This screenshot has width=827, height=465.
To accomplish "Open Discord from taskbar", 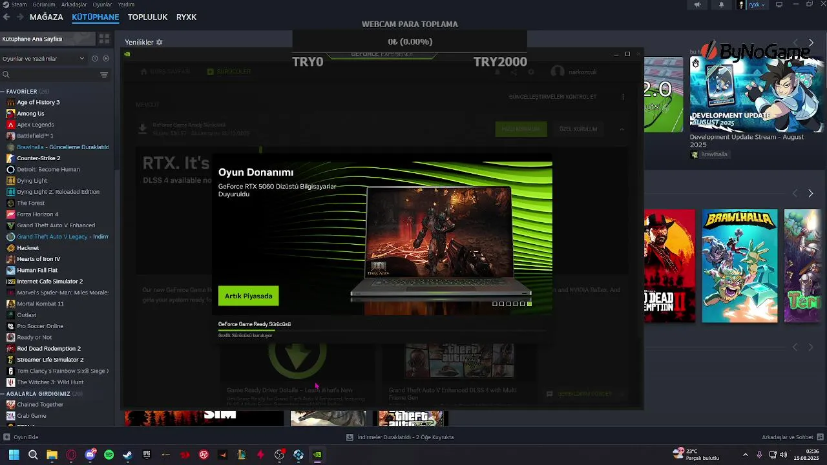I will (90, 455).
